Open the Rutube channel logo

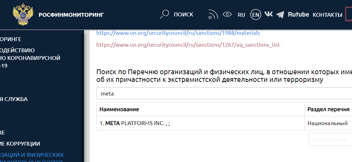point(298,14)
